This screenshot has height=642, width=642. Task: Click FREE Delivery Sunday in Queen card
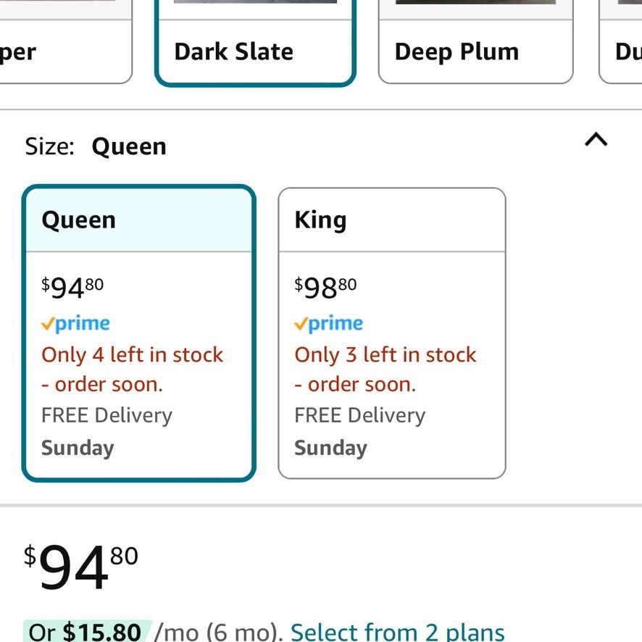tap(107, 431)
